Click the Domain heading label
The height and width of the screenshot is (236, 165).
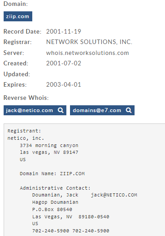click(x=16, y=4)
